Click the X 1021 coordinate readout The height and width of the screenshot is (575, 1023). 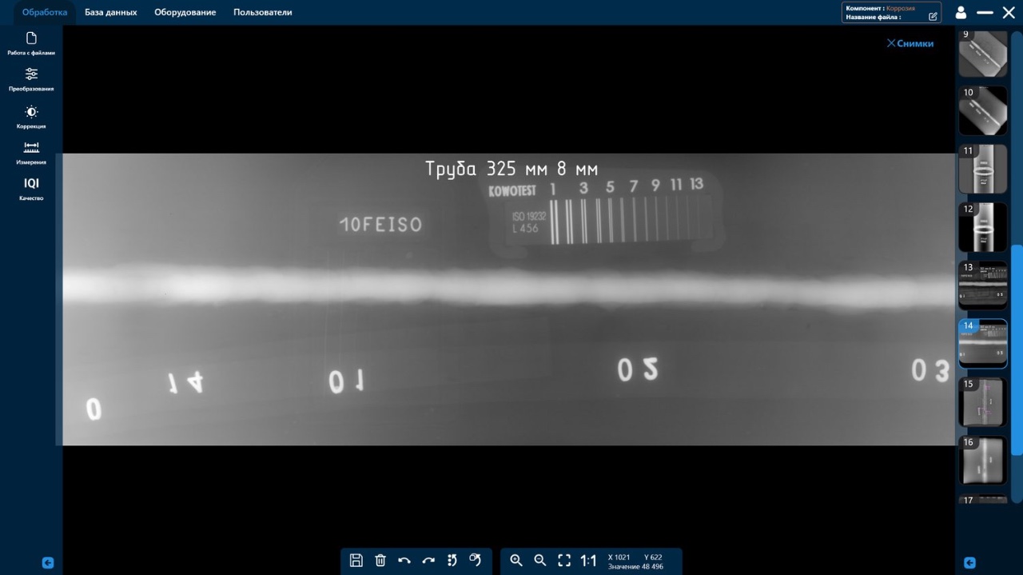point(619,557)
